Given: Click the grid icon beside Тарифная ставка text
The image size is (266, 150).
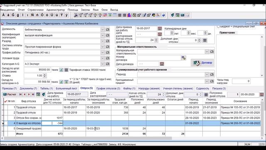Looking at the screenshot, I should click(x=66, y=70).
